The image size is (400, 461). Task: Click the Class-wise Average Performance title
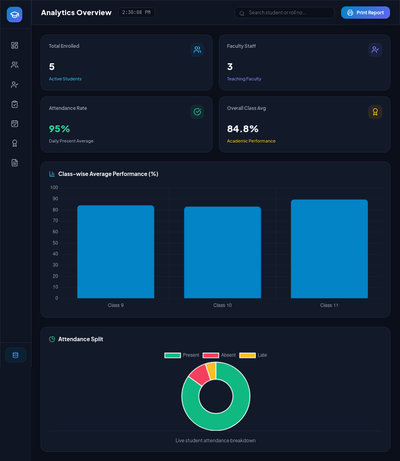[108, 174]
